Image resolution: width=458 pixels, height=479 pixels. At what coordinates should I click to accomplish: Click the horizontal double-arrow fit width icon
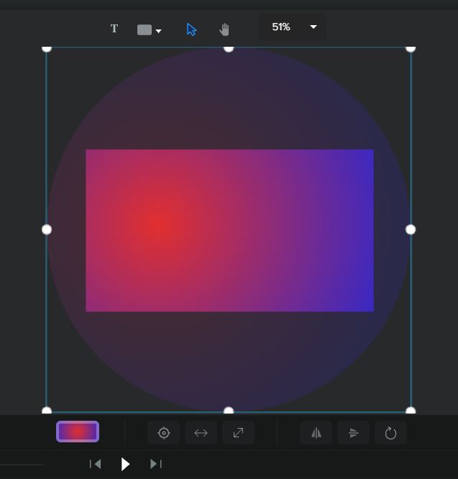tap(201, 433)
